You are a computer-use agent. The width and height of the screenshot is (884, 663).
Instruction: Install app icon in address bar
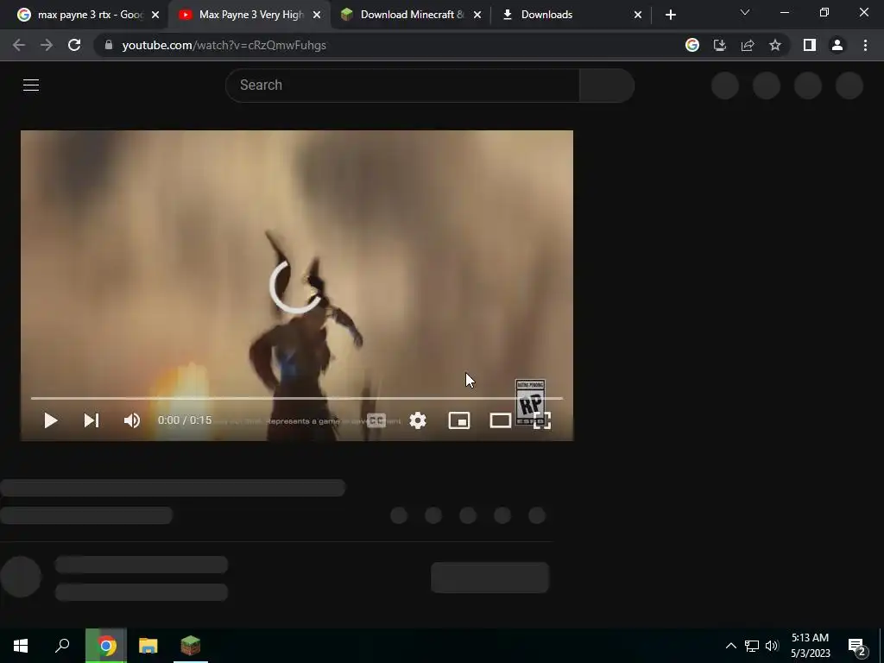(720, 45)
